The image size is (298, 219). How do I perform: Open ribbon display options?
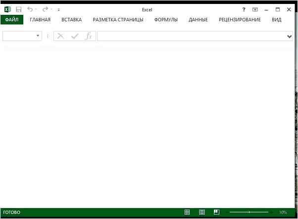255,9
